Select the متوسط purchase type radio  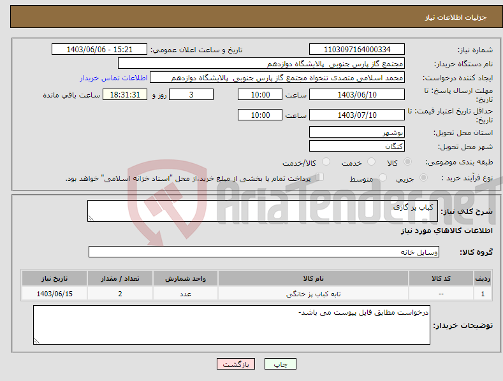point(383,177)
